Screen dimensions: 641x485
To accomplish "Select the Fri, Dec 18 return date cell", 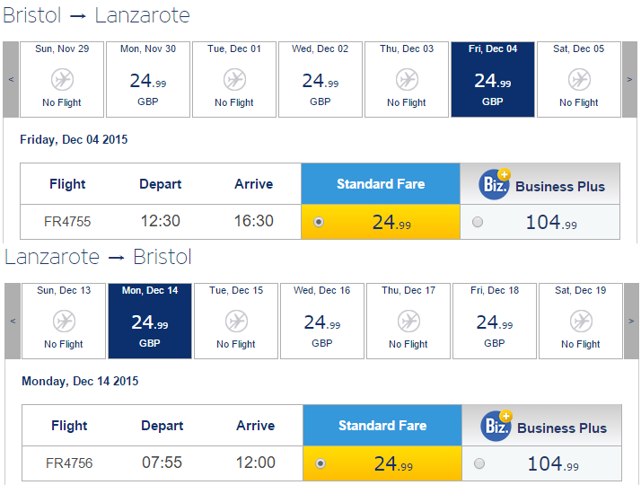I will [495, 321].
